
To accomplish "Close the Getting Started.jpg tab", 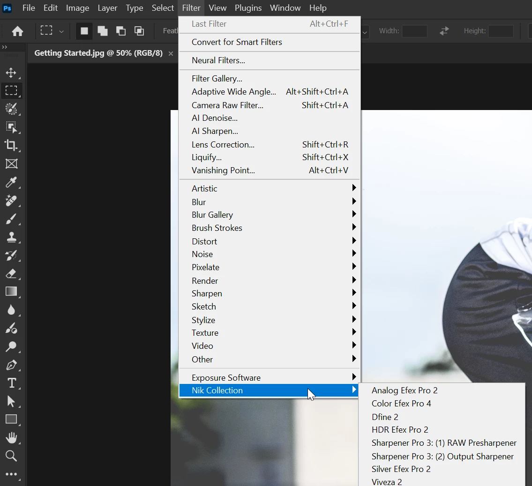I will (171, 53).
